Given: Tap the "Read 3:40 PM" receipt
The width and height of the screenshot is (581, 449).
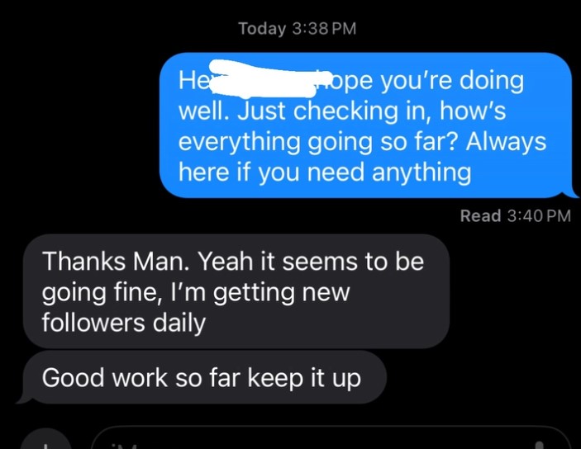Looking at the screenshot, I should coord(516,215).
